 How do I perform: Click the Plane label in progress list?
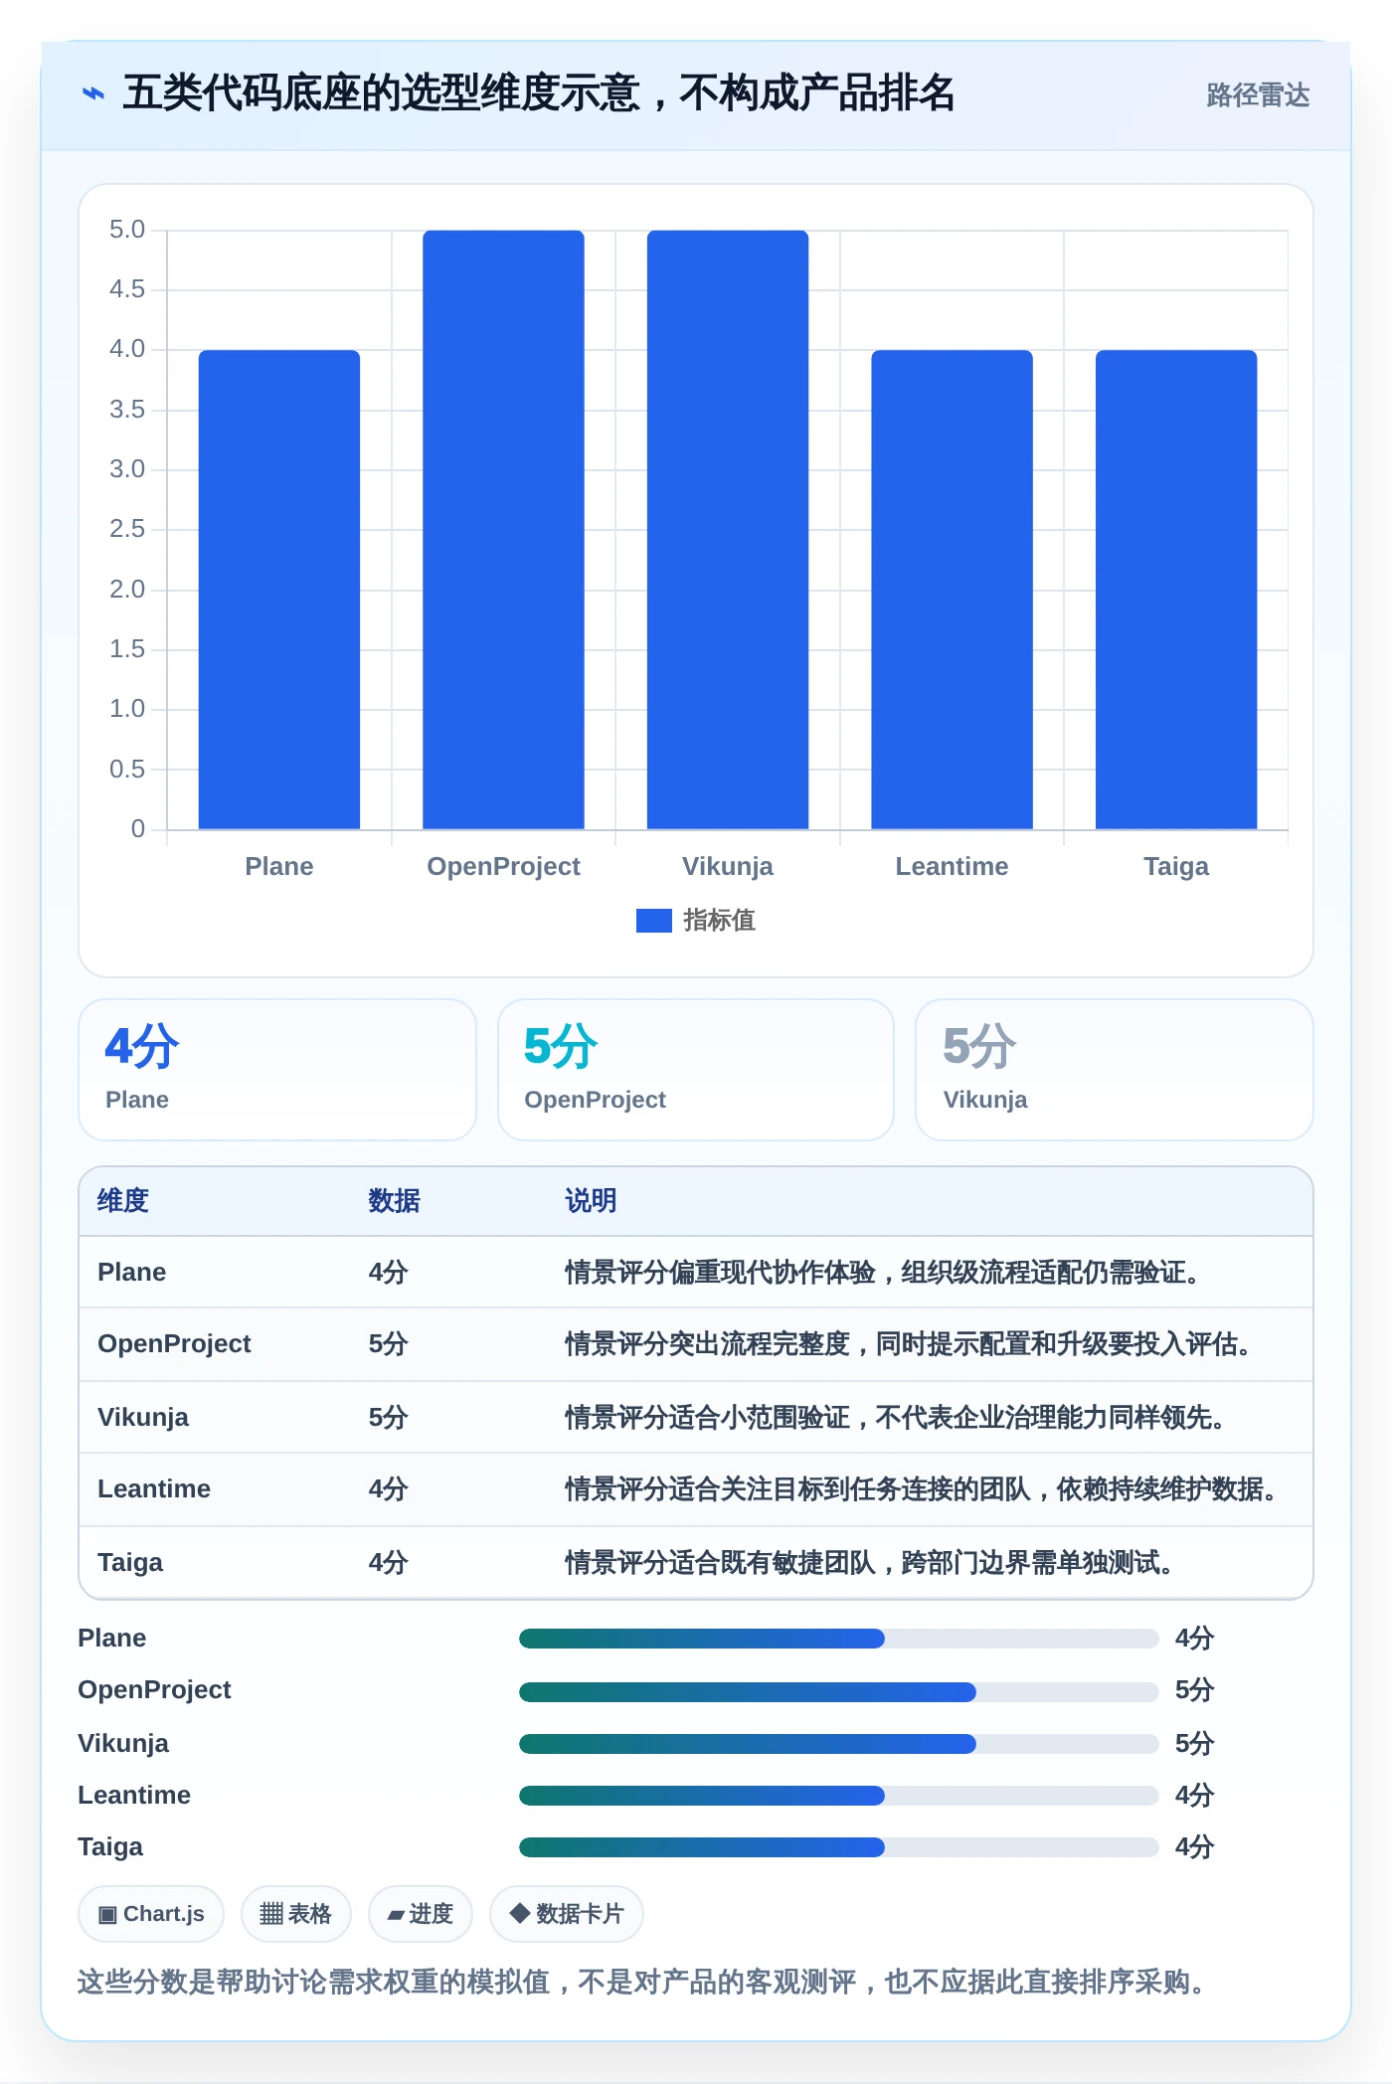[x=112, y=1639]
